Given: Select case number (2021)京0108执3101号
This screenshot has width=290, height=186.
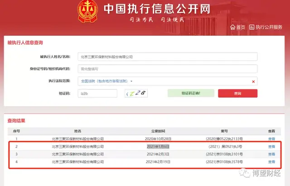Looking at the screenshot, I should click(224, 154).
